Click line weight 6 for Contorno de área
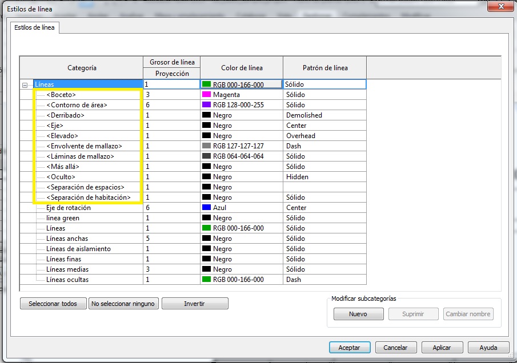The width and height of the screenshot is (517, 363). click(x=171, y=105)
